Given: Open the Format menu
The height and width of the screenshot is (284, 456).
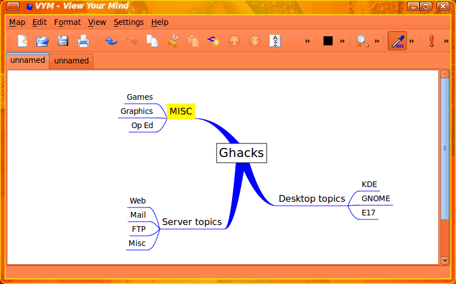Looking at the screenshot, I should point(68,22).
